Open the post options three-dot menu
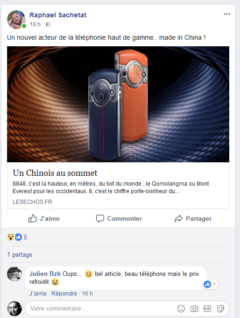This screenshot has height=318, width=240. click(x=226, y=14)
